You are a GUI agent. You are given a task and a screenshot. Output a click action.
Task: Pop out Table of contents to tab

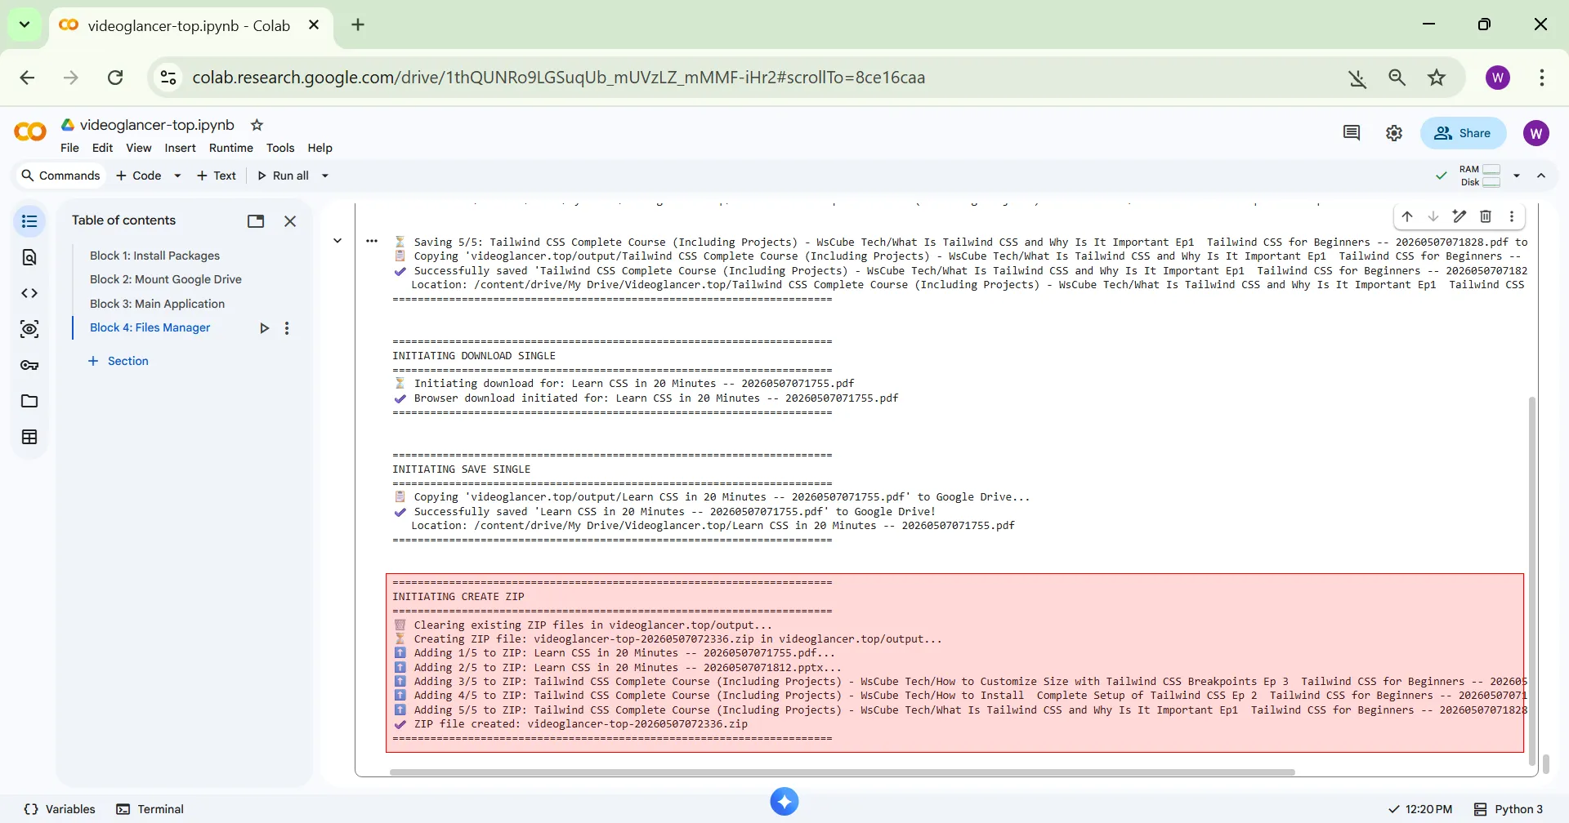point(256,221)
